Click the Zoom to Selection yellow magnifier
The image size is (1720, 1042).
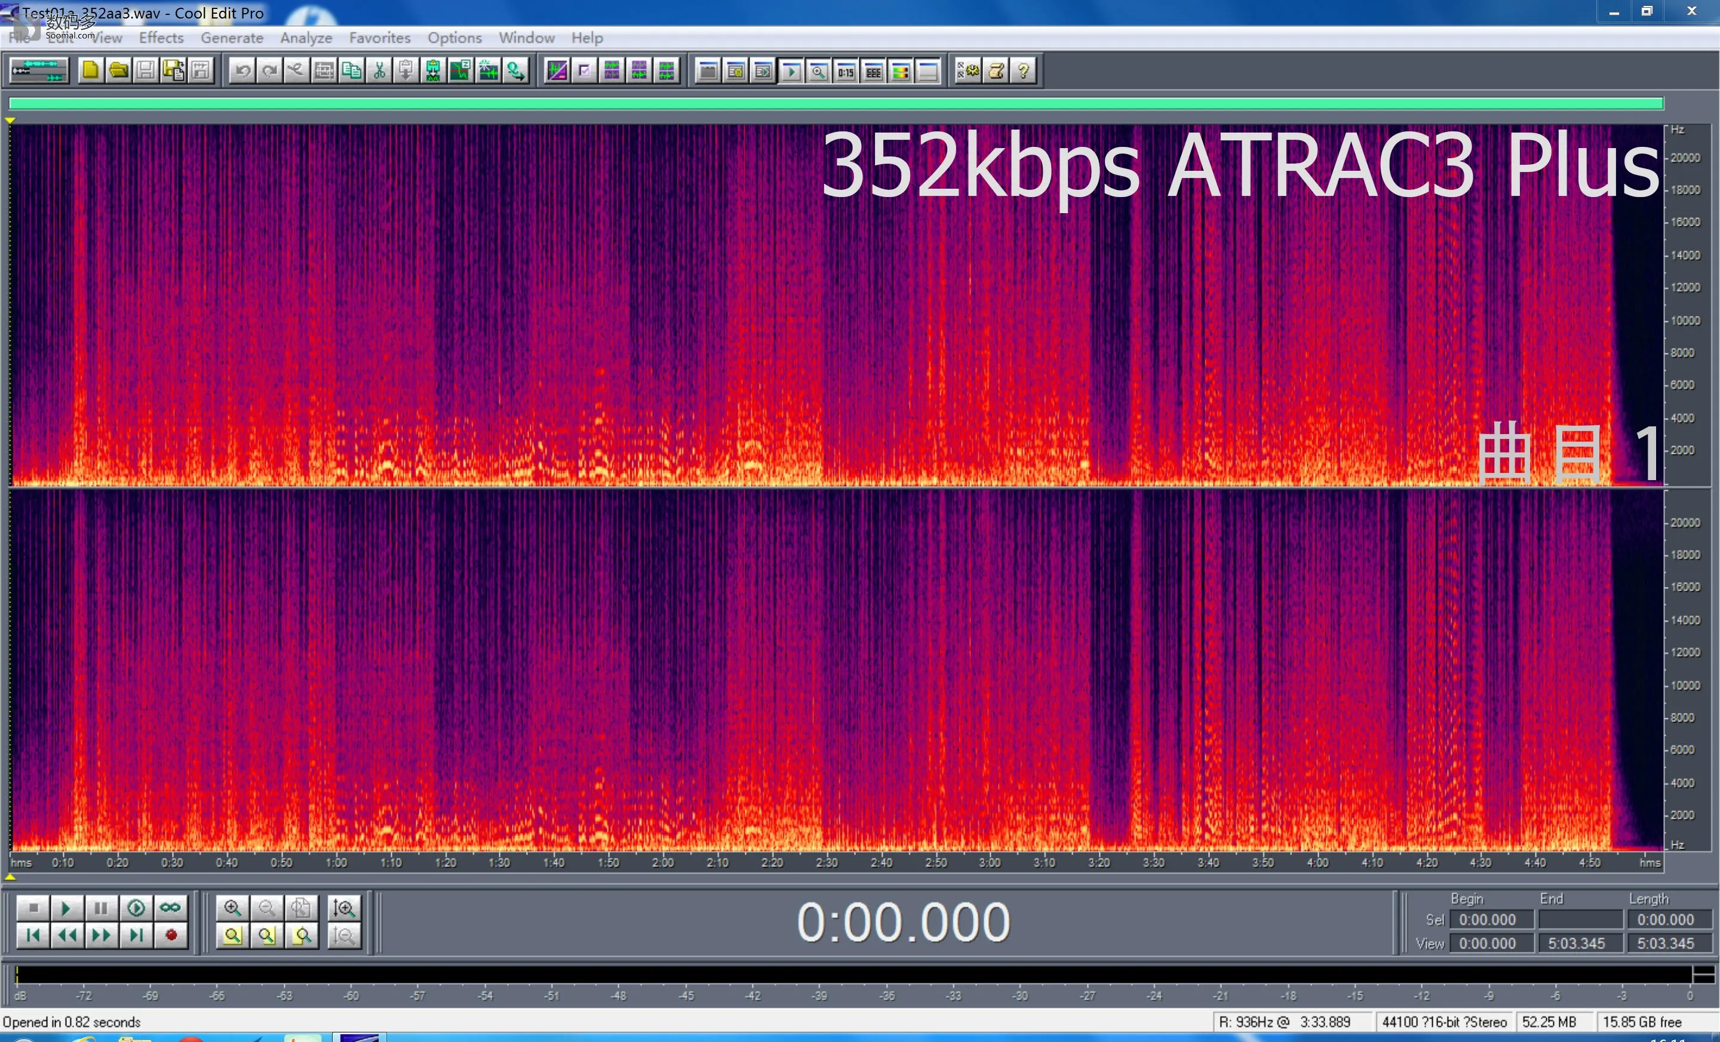click(x=232, y=935)
